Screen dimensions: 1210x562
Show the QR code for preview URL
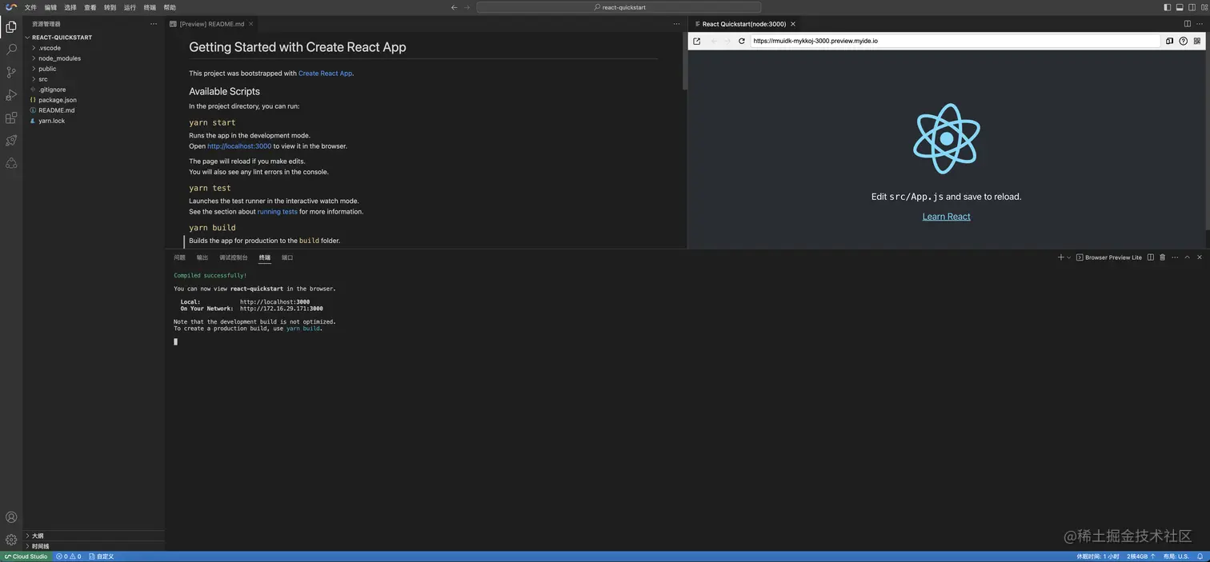(1197, 41)
